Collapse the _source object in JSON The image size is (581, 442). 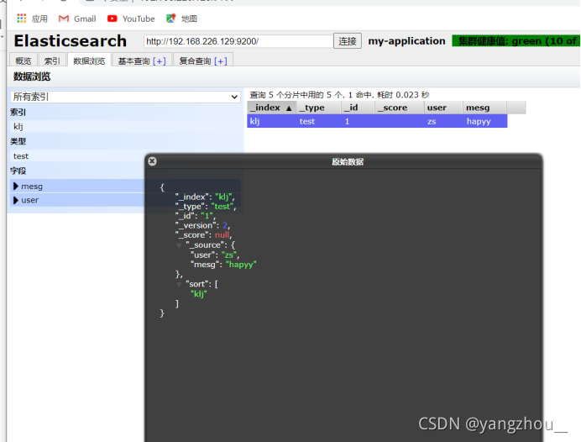[179, 245]
